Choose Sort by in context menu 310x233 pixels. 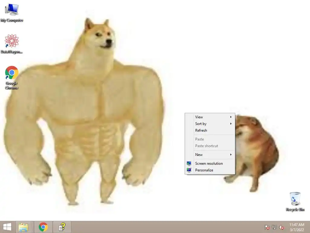point(210,124)
